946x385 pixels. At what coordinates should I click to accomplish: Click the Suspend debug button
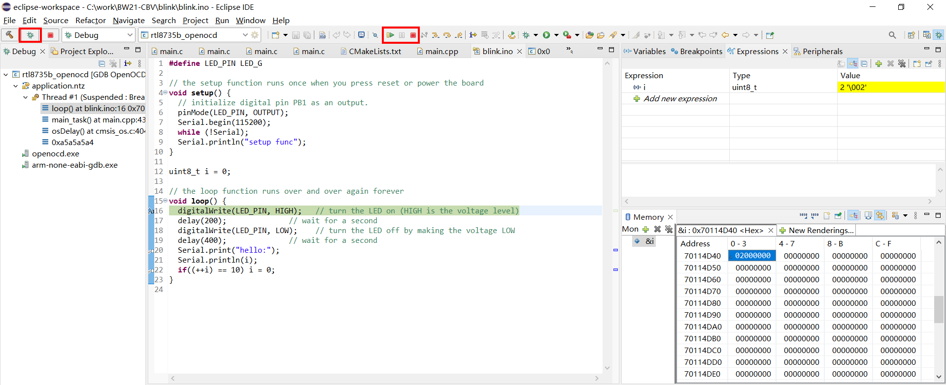[x=402, y=35]
